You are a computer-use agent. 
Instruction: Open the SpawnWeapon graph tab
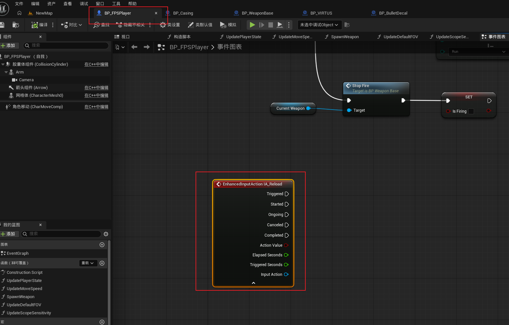tap(342, 37)
